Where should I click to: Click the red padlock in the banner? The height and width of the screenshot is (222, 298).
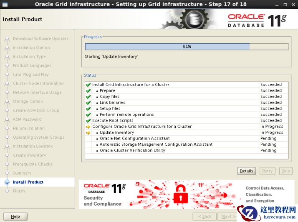click(x=181, y=195)
